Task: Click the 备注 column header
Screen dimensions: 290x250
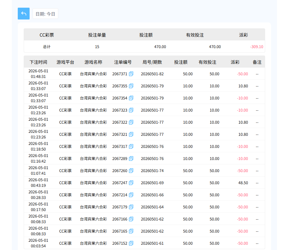Action: (x=257, y=62)
